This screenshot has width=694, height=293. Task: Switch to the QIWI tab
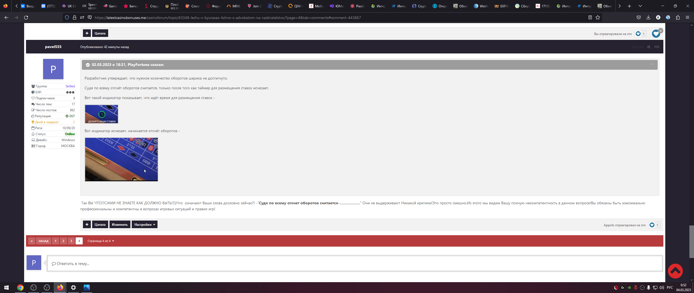pos(296,6)
